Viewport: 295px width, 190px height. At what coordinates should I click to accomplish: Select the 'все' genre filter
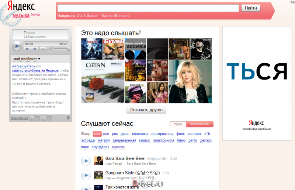click(97, 134)
